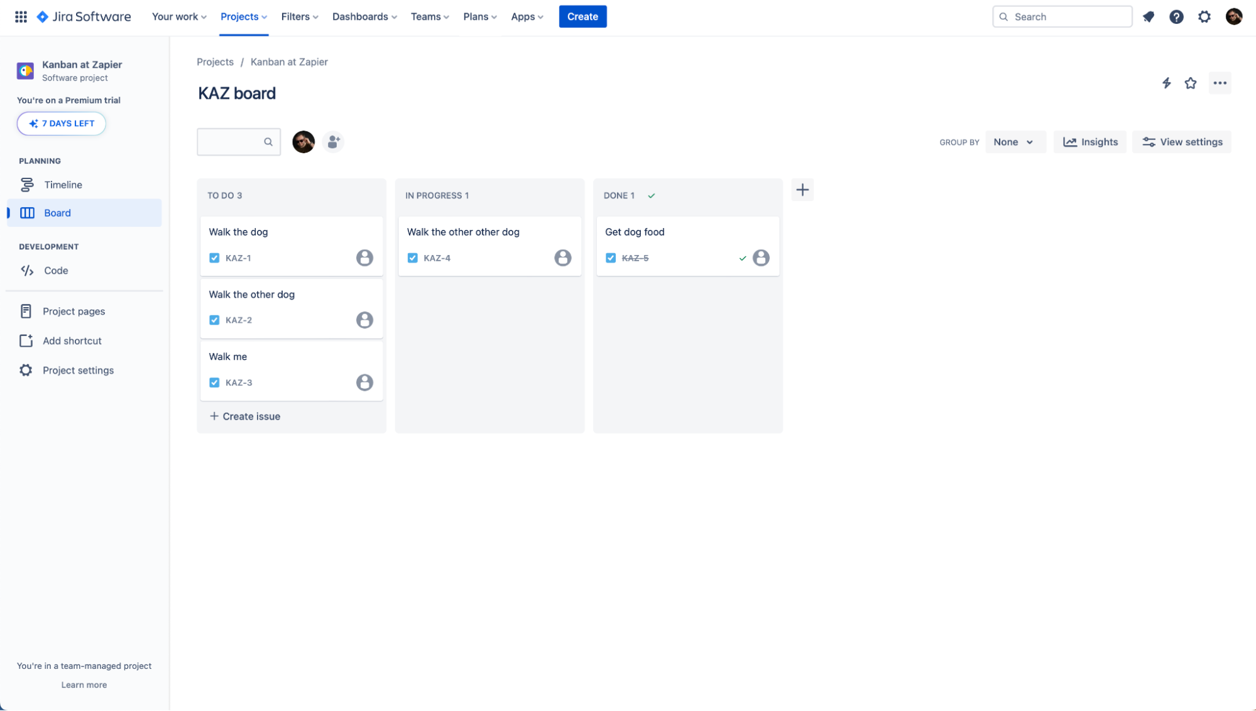Expand the GROUP BY None dropdown
Viewport: 1256px width, 711px height.
coord(1015,141)
